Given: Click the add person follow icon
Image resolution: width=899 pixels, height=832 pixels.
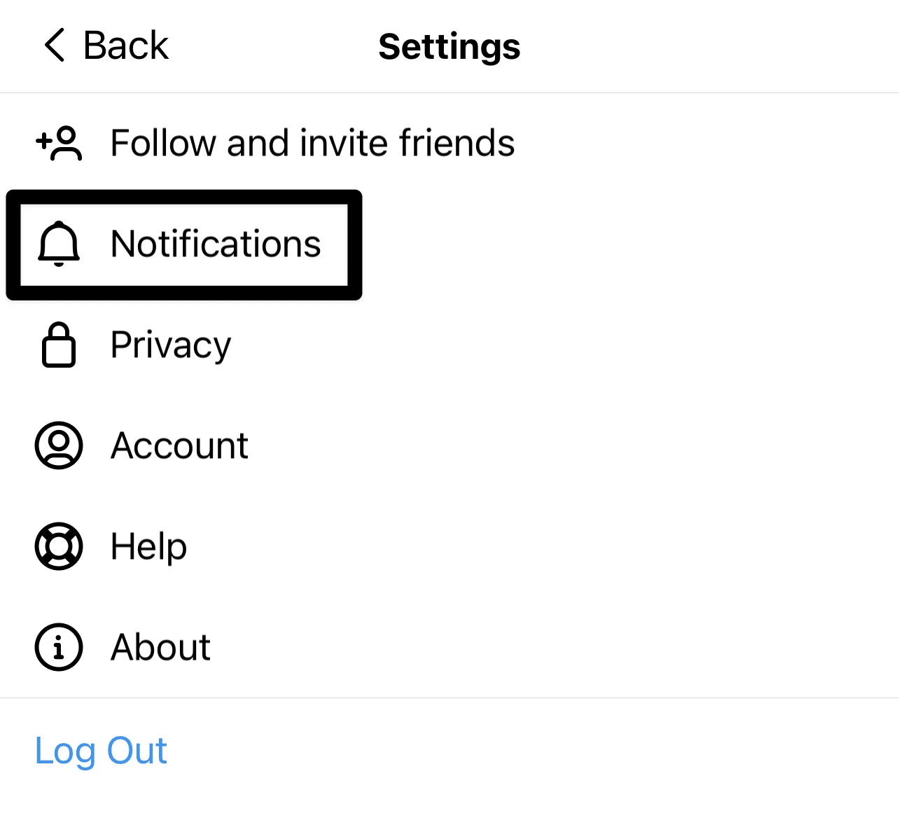Looking at the screenshot, I should pos(59,144).
